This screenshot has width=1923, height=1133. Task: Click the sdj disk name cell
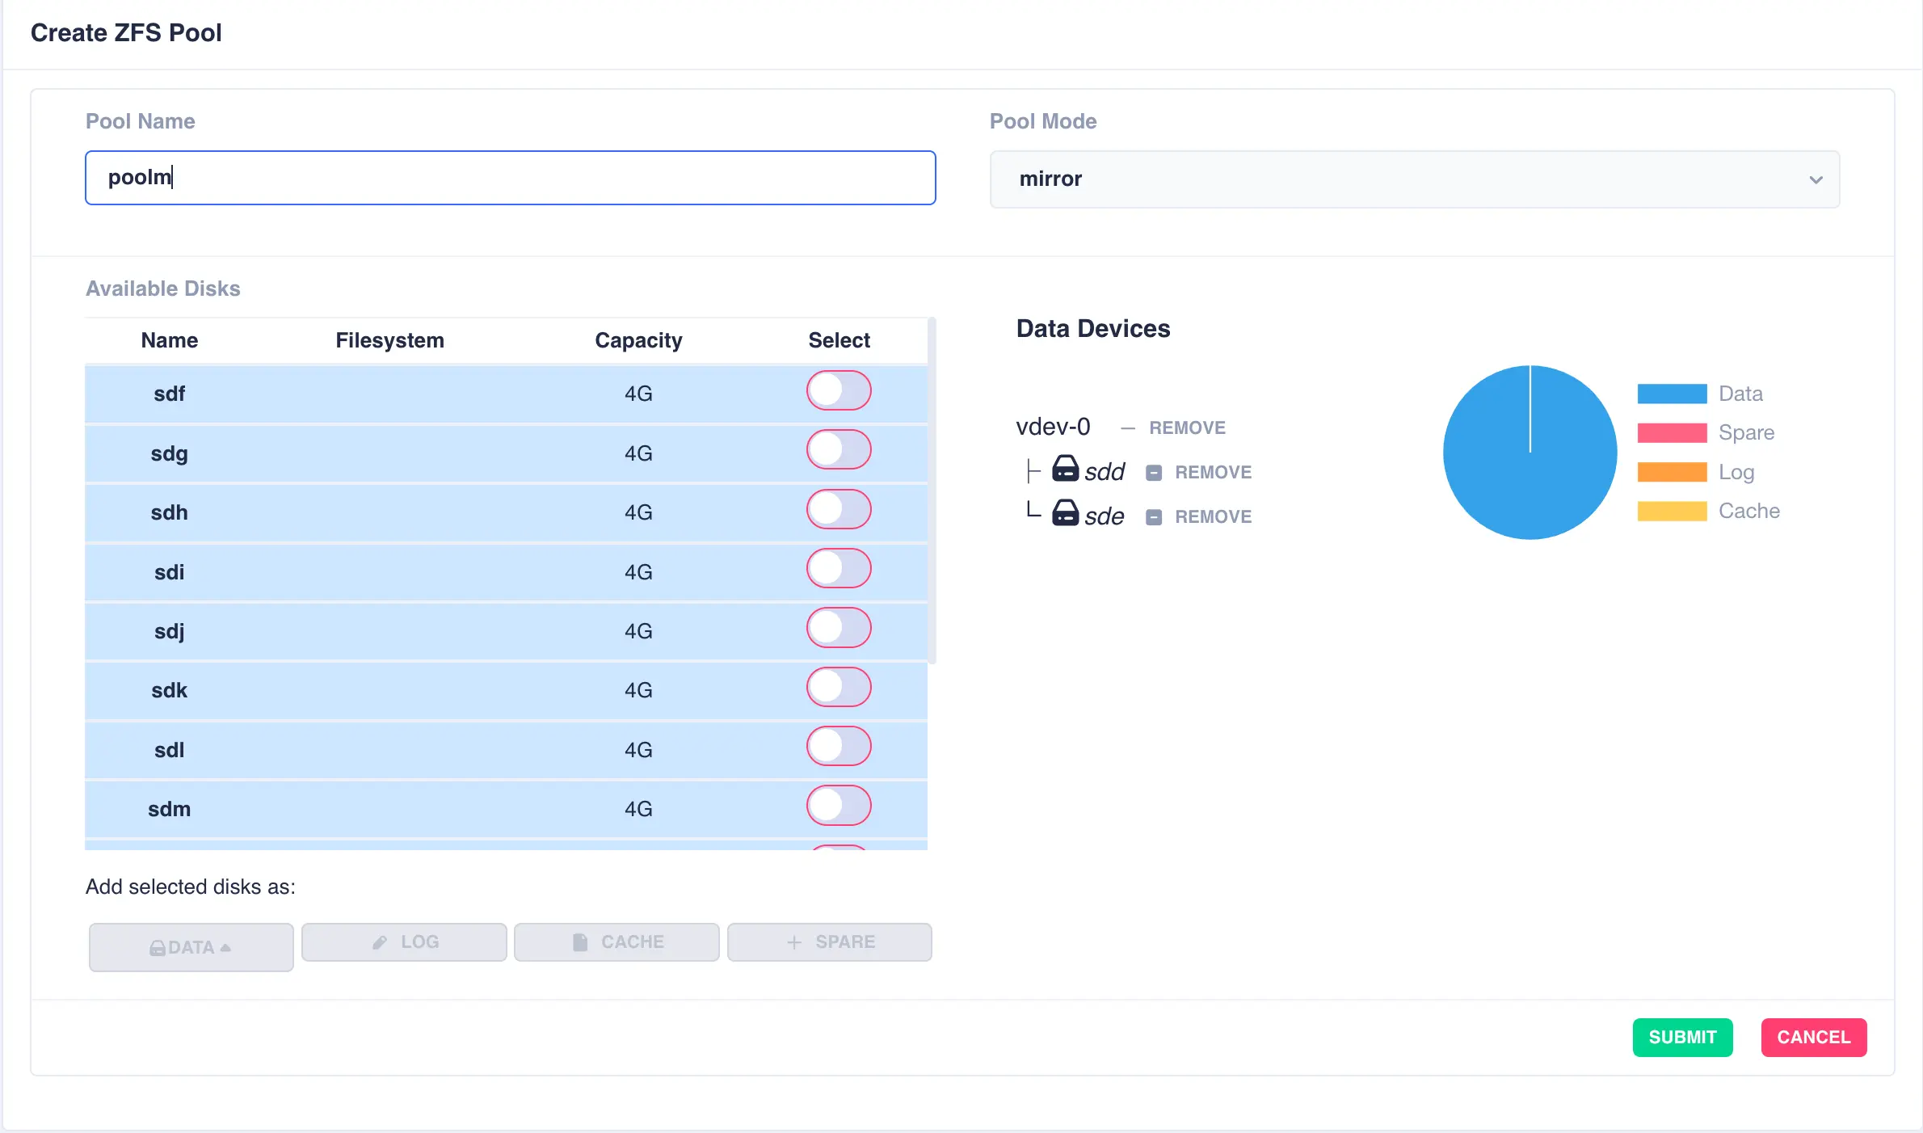point(170,631)
